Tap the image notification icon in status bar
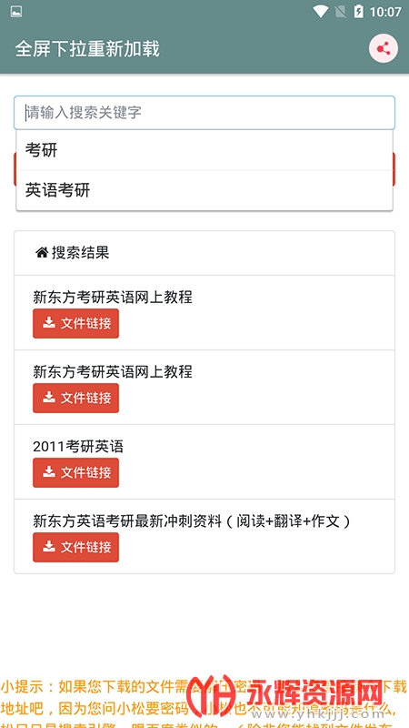 coord(16,11)
